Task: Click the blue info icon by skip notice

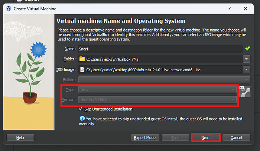Action: point(82,118)
